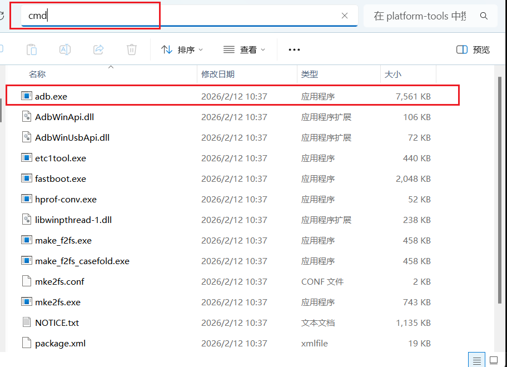507x367 pixels.
Task: Click the AdbWinUsbApi.dll file name
Action: click(72, 137)
